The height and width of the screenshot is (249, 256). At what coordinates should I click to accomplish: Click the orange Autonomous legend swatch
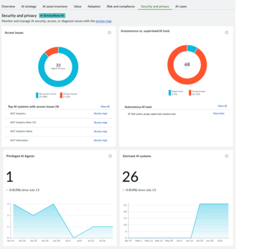pos(190,93)
